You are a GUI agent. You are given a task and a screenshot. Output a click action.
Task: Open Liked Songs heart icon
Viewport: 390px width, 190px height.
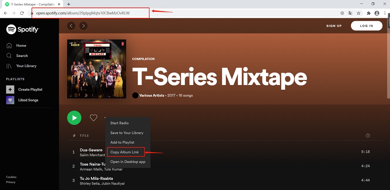point(10,100)
